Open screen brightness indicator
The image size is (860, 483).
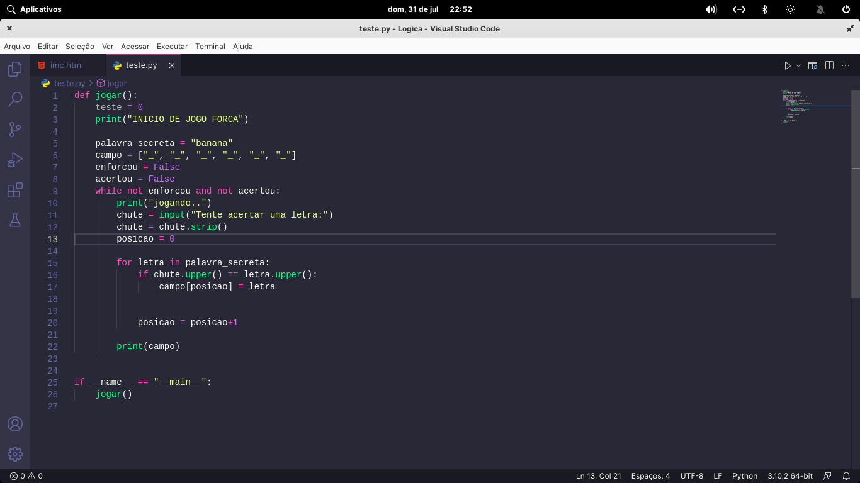pos(791,9)
